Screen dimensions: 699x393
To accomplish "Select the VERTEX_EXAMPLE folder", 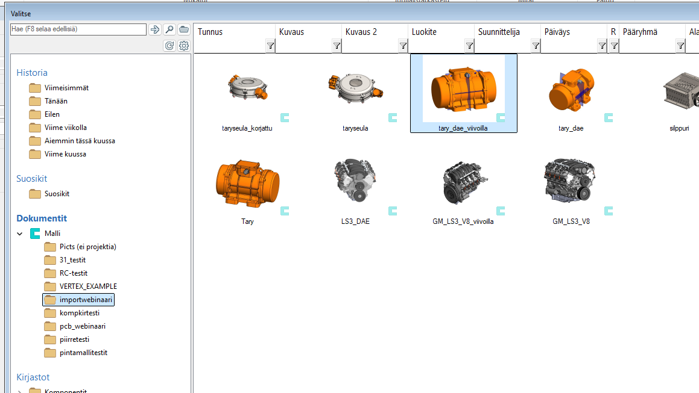I will coord(88,286).
